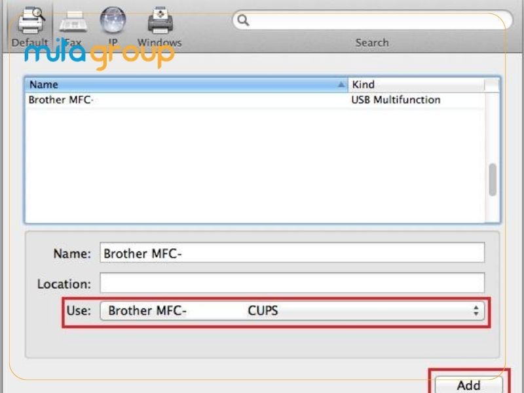Screen dimensions: 524x393
Task: Select the Brother MFC- printer row
Action: [x=255, y=100]
